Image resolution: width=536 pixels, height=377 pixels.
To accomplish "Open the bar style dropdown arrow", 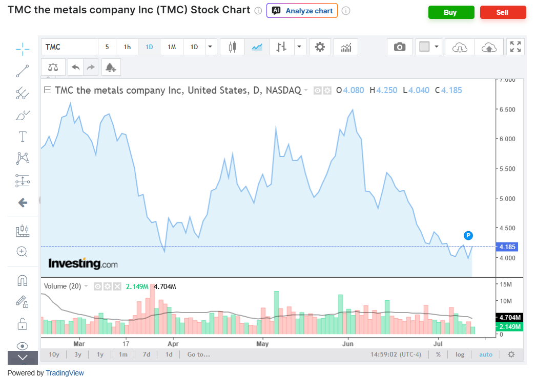I will (299, 47).
